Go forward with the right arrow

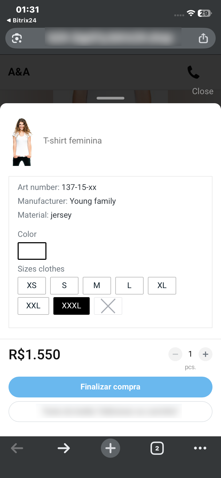(64, 448)
